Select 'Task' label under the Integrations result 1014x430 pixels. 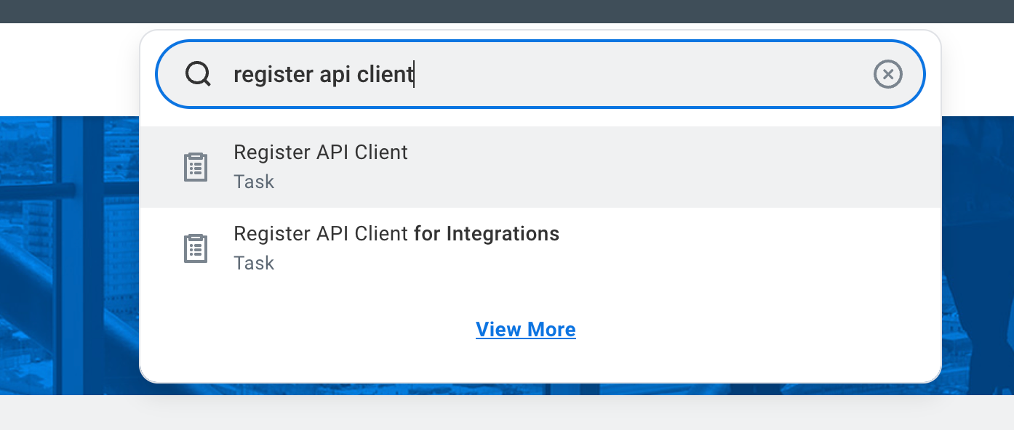point(254,263)
